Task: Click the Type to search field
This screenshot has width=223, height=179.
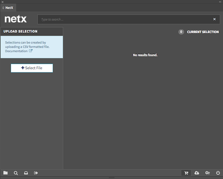Action: (125, 19)
